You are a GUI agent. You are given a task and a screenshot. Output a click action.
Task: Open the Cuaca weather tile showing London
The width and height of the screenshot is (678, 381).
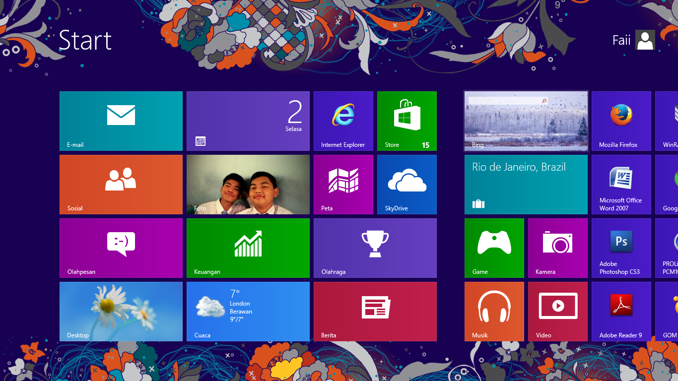248,311
